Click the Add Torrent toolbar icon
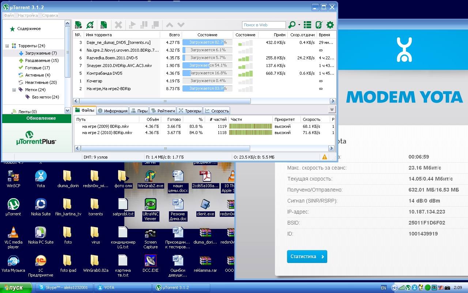 (78, 25)
